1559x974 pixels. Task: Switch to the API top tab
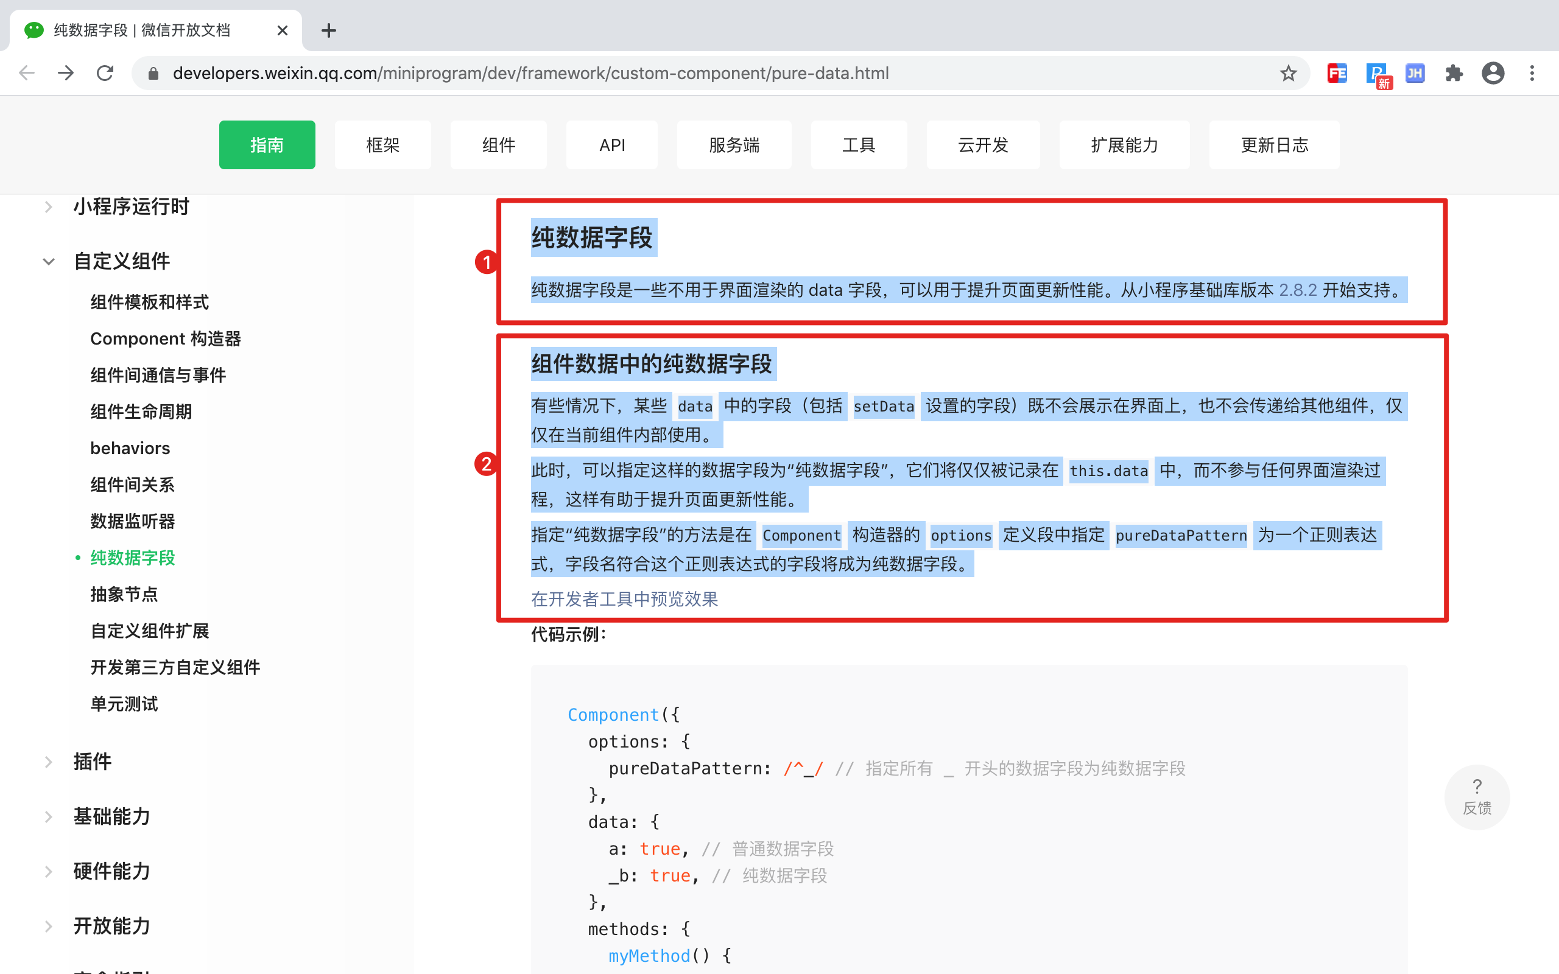(611, 145)
